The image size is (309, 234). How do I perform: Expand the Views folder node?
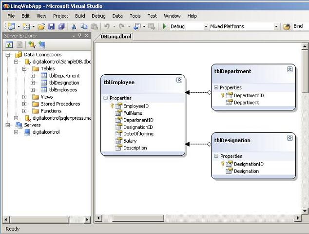pyautogui.click(x=24, y=97)
